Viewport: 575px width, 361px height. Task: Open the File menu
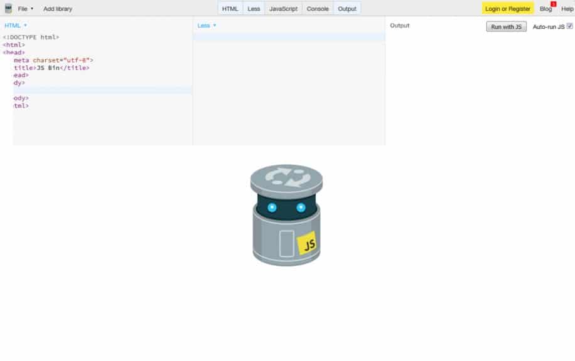pyautogui.click(x=23, y=8)
